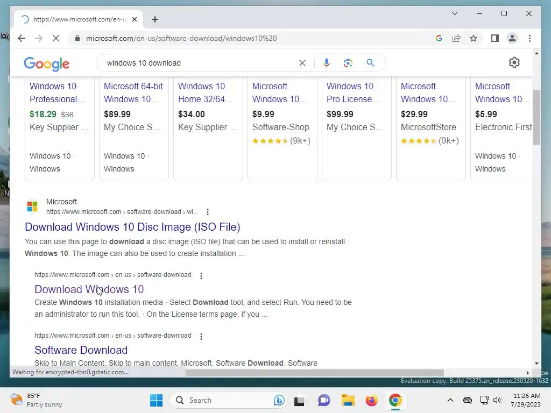Click Key Supplier seller under $18.29 product

pyautogui.click(x=59, y=127)
